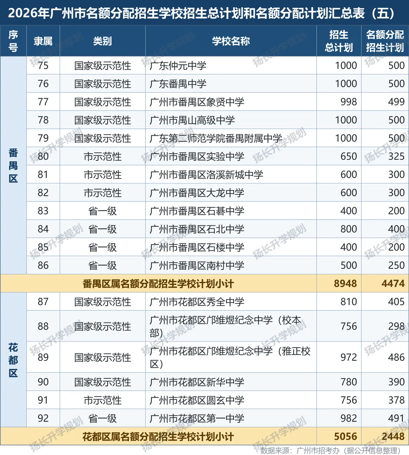
Task: Click the 序号 column header
Action: click(x=13, y=41)
